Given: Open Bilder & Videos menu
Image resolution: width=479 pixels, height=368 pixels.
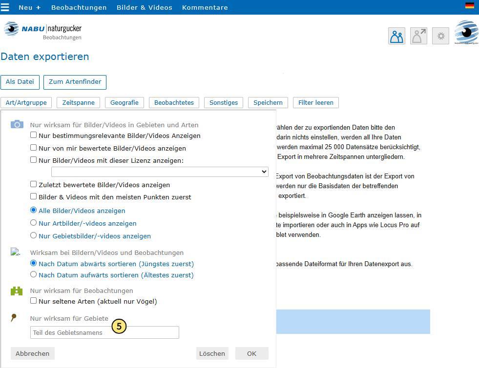Looking at the screenshot, I should [x=144, y=7].
